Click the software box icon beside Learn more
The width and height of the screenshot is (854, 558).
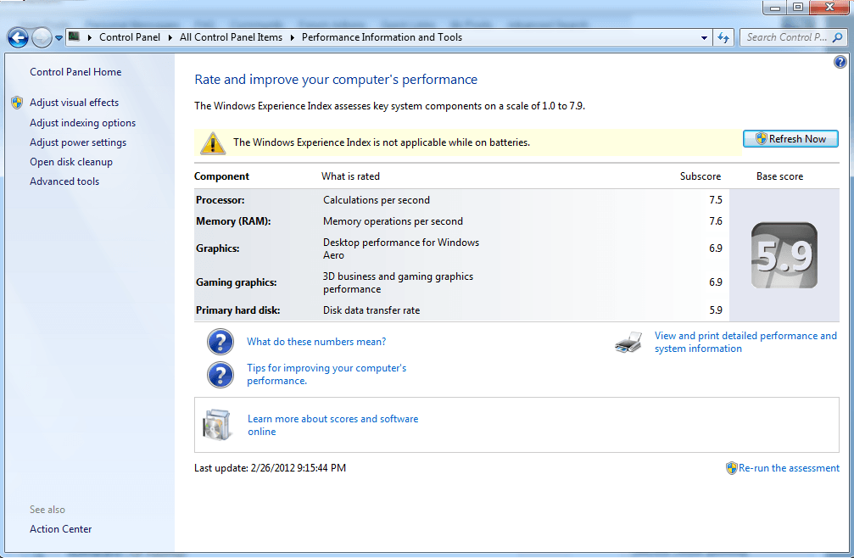[216, 425]
